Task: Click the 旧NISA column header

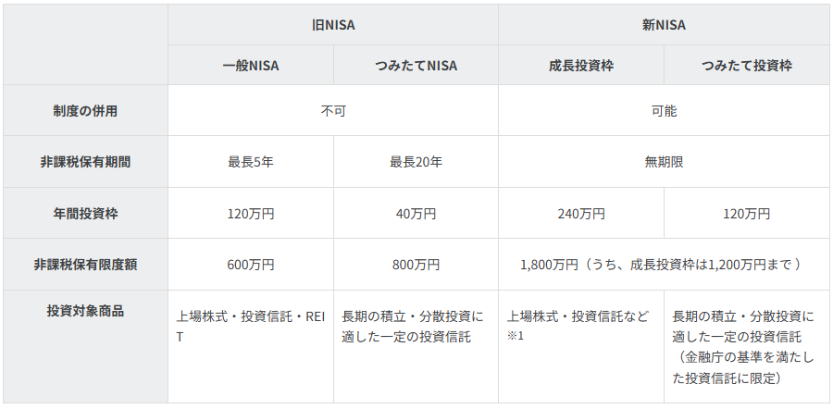Action: [x=332, y=25]
